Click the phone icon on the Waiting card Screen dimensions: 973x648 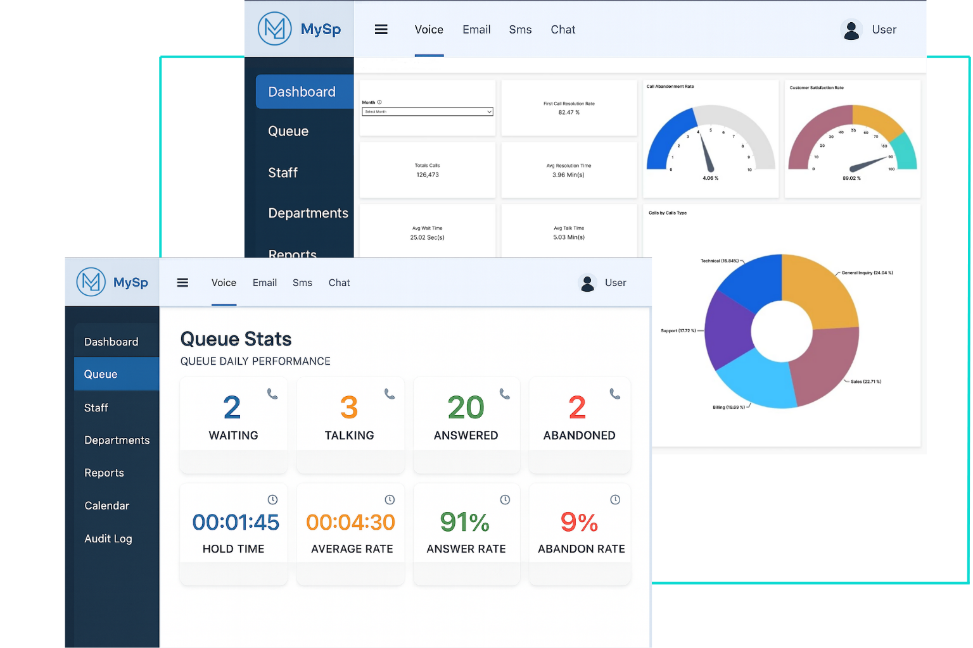(272, 394)
